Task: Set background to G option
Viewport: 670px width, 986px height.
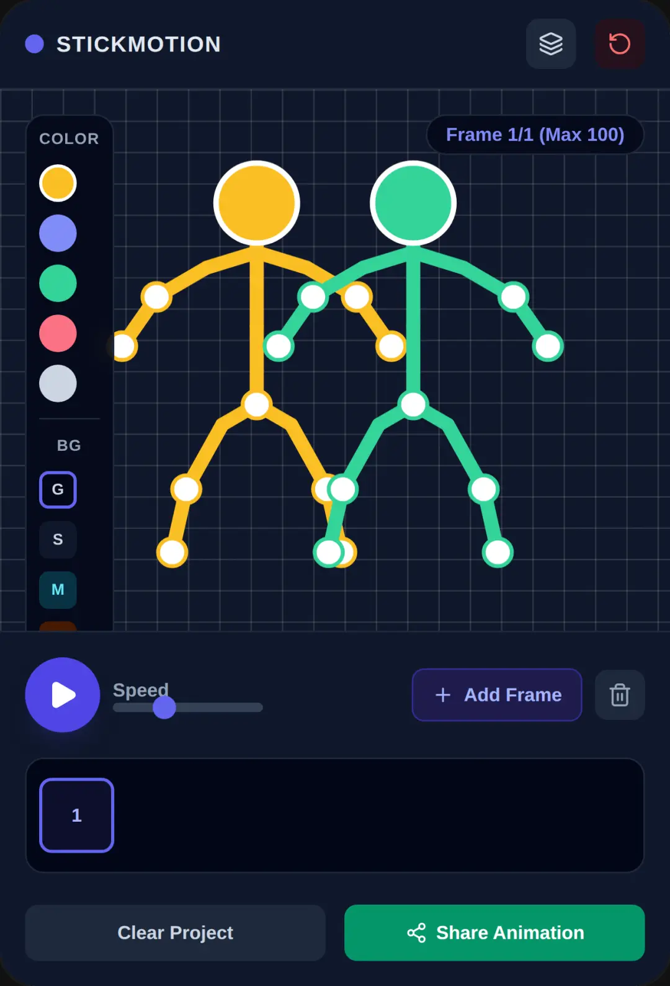Action: (58, 490)
